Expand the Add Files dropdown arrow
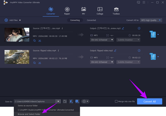 (20, 20)
